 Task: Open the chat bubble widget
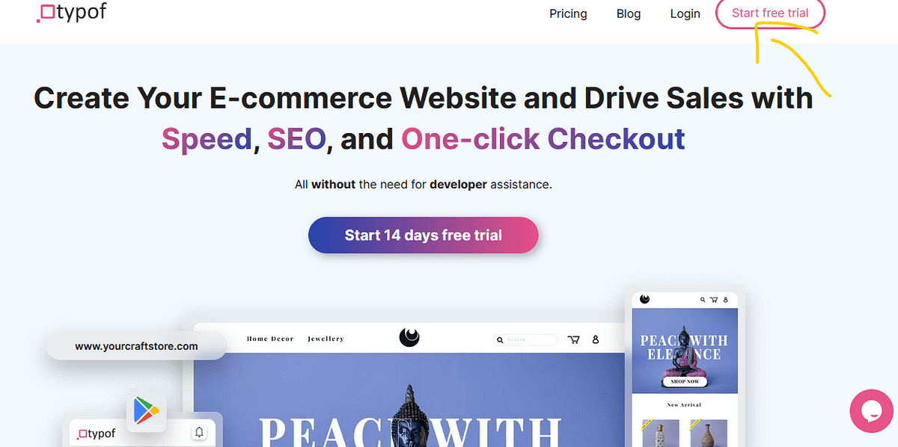click(x=870, y=411)
